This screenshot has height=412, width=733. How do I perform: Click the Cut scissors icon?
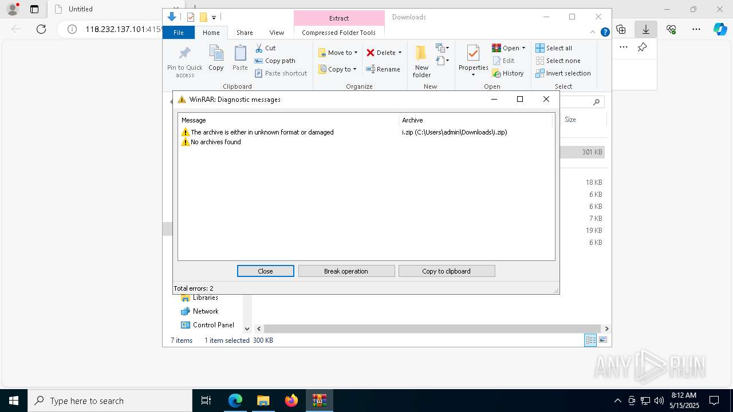tap(259, 48)
